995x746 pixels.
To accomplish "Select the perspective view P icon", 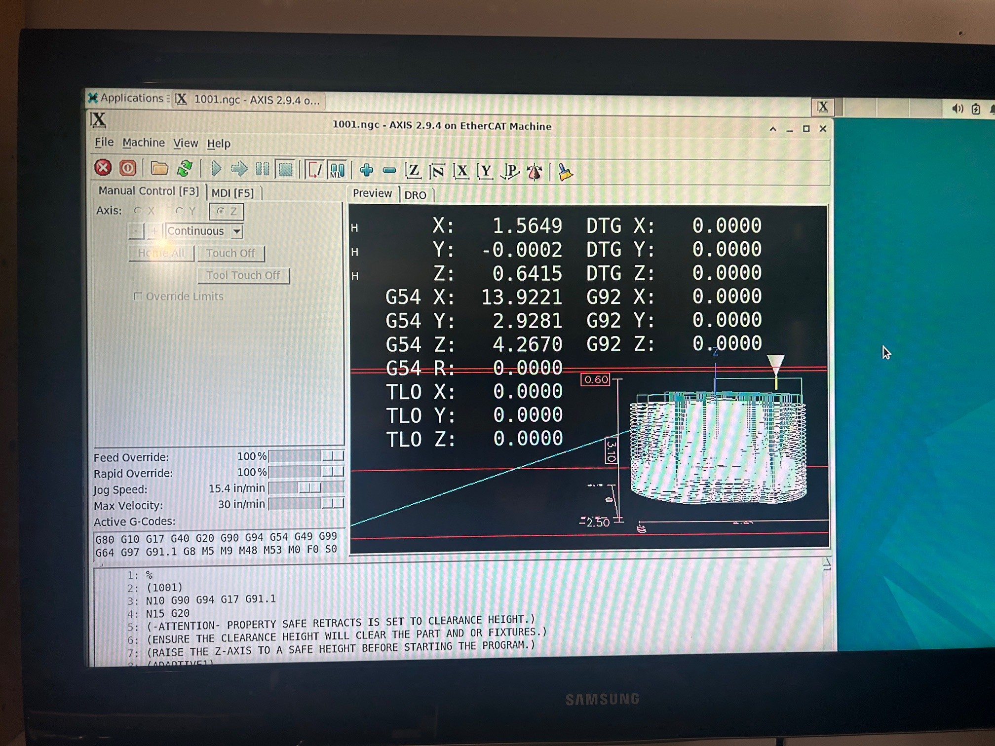I will [x=510, y=172].
